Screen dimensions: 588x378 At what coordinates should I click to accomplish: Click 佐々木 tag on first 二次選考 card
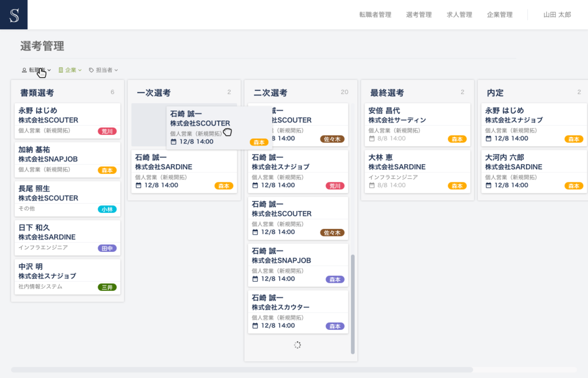[x=332, y=139]
